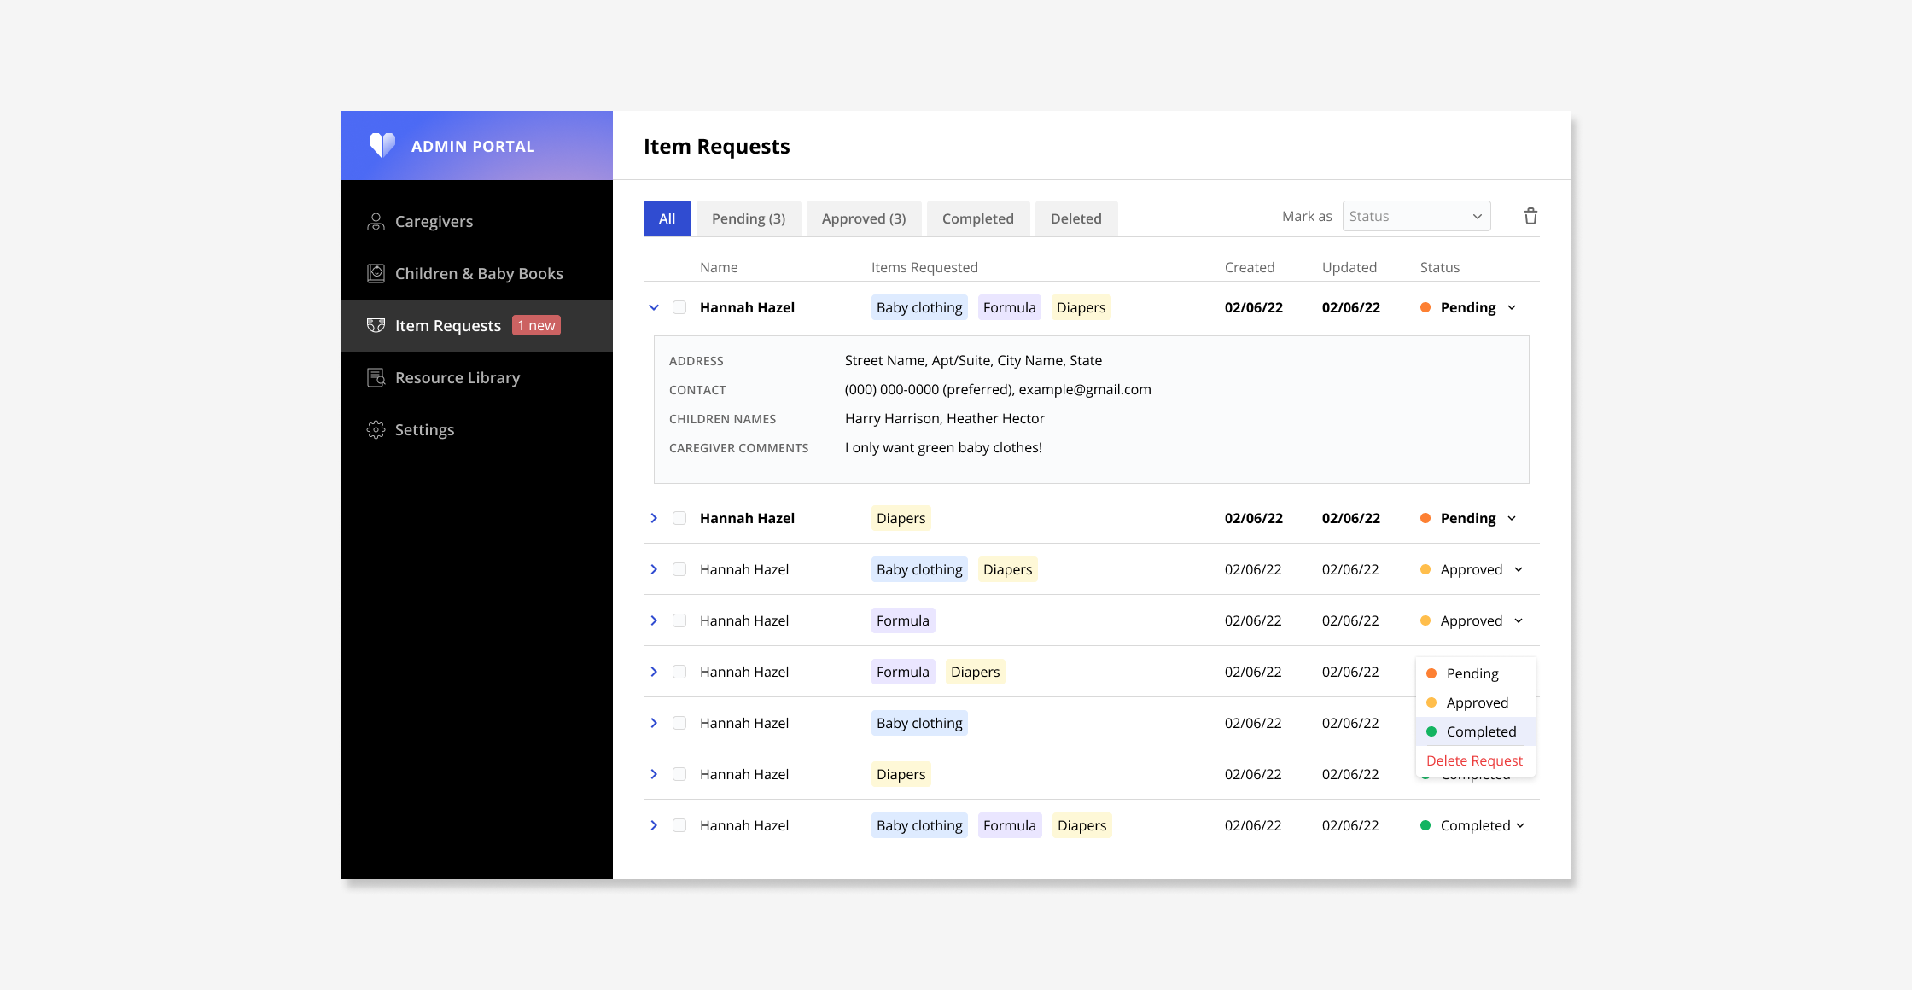
Task: Click the red Delete Request option
Action: pyautogui.click(x=1474, y=760)
